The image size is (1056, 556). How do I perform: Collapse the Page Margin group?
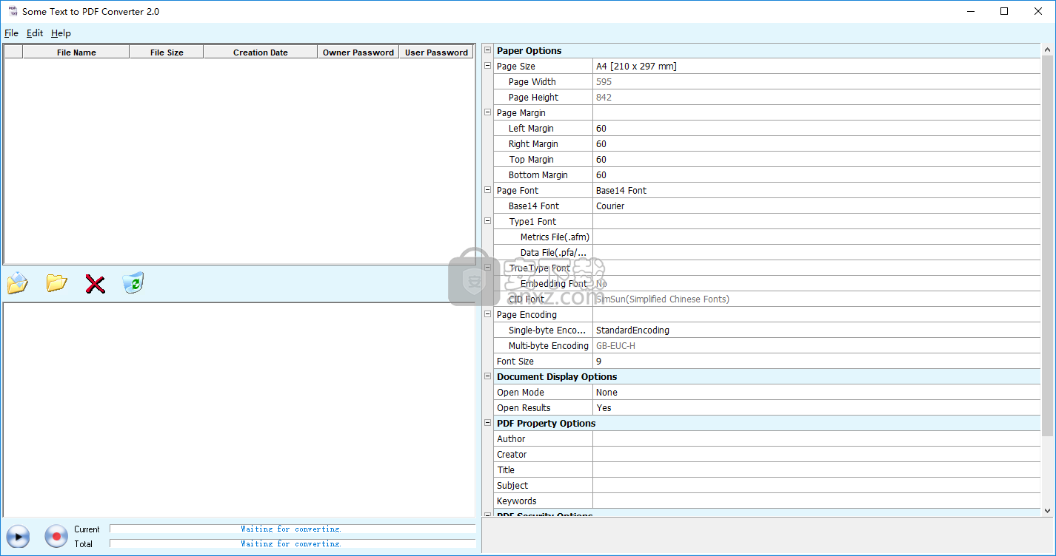(x=487, y=112)
